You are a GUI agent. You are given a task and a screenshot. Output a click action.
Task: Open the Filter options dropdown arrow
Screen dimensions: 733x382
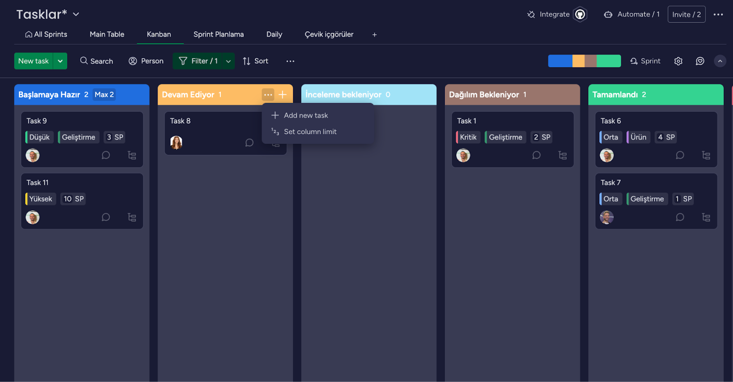pos(228,61)
